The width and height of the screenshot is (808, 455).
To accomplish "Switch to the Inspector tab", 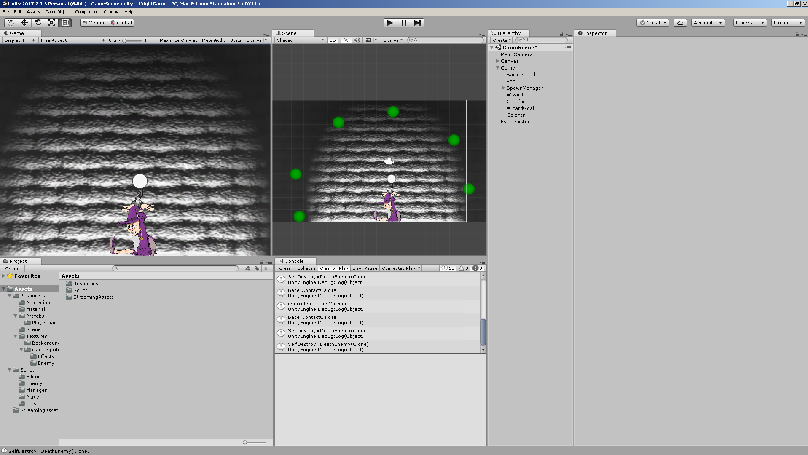I will (595, 33).
